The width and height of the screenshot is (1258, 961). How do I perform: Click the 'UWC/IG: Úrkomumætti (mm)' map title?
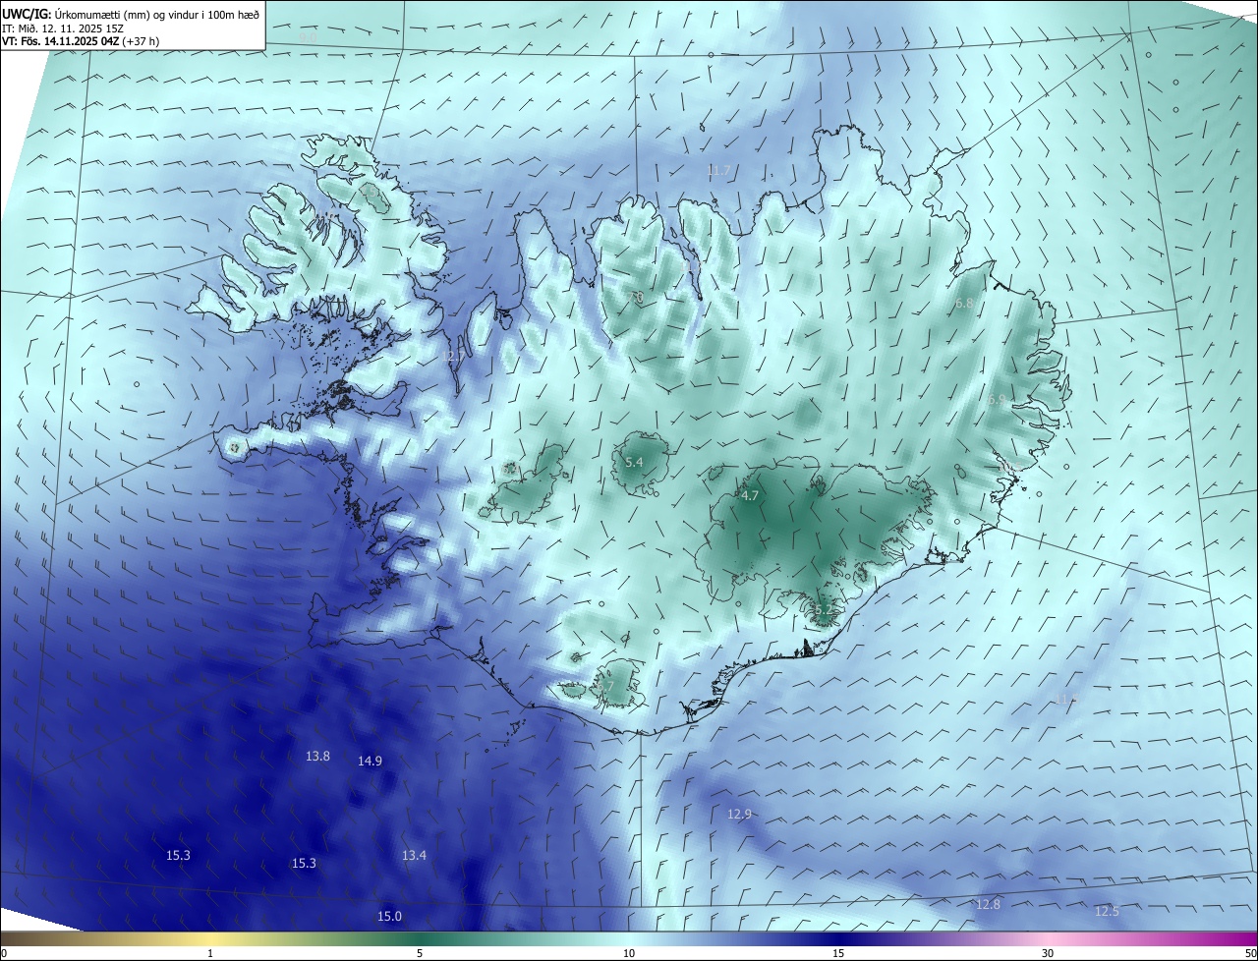pos(77,15)
